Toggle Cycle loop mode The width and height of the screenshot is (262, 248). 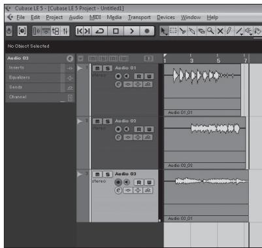coord(100,31)
